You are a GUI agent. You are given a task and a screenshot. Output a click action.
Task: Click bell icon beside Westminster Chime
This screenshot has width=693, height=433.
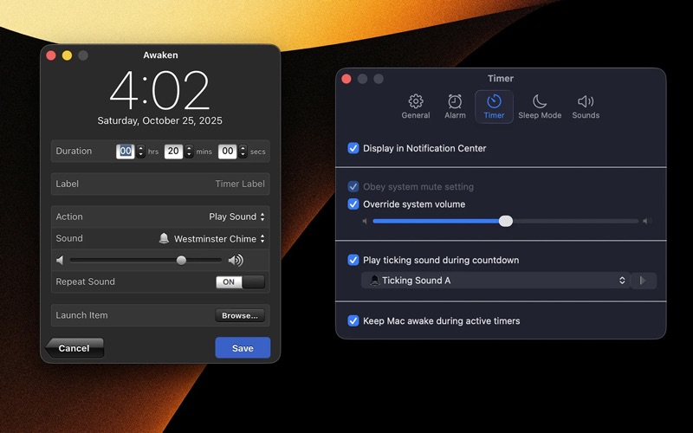coord(164,239)
